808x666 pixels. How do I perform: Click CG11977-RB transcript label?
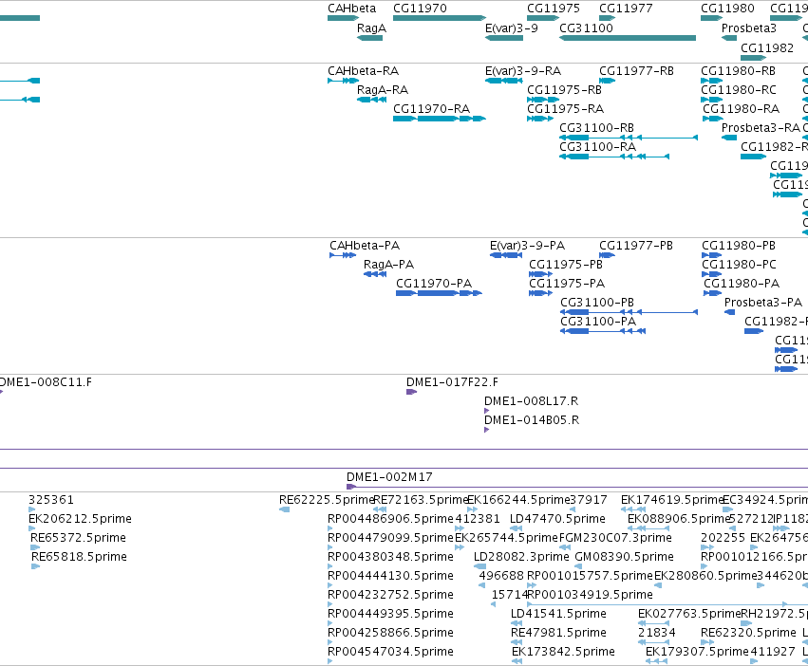tap(636, 70)
